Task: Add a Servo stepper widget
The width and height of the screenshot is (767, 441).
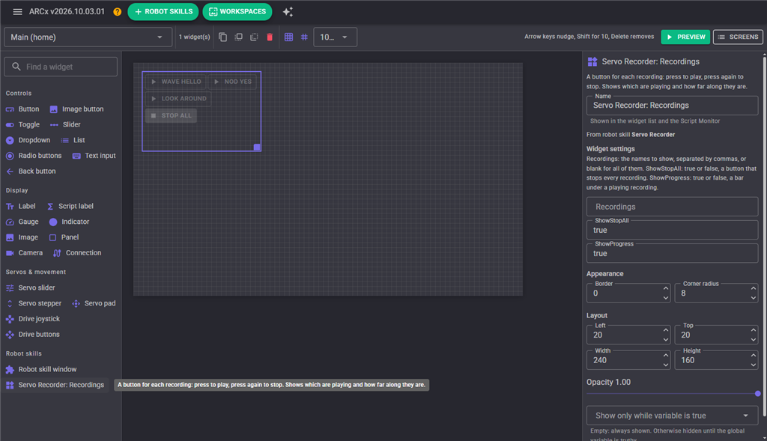Action: pos(34,304)
